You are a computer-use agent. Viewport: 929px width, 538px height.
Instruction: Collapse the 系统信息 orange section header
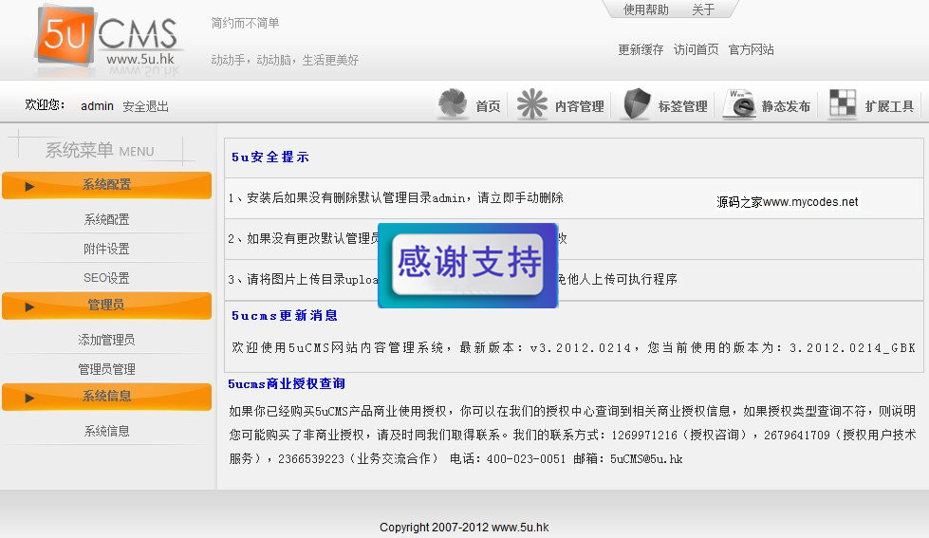point(106,397)
